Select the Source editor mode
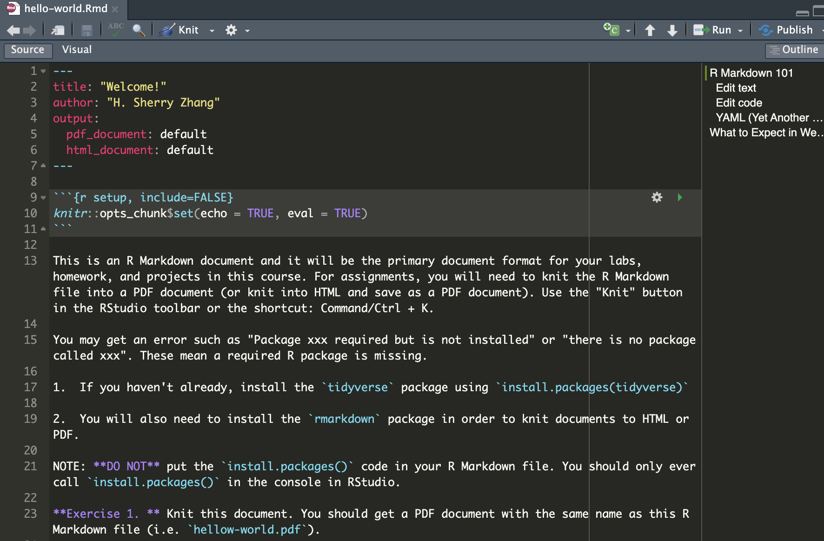Viewport: 824px width, 541px height. pyautogui.click(x=27, y=50)
